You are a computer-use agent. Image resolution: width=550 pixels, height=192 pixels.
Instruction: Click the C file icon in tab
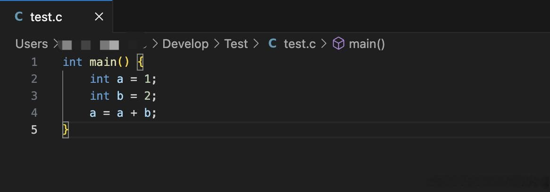(x=19, y=16)
